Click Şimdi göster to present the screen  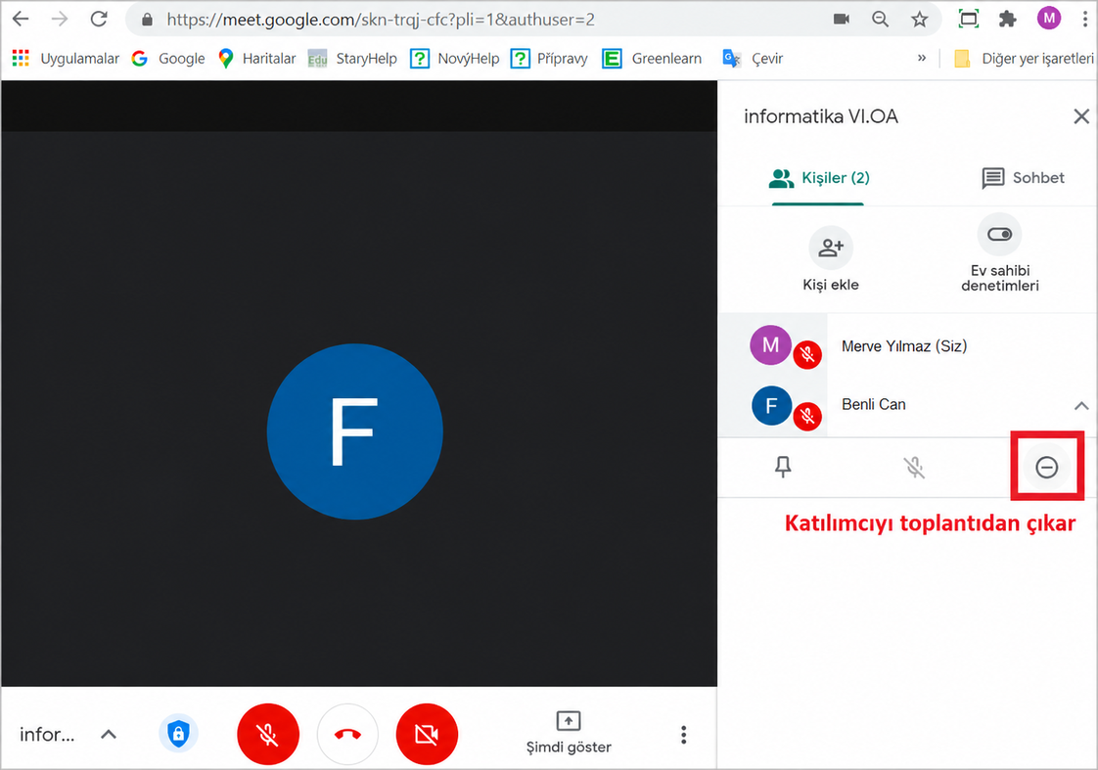tap(569, 733)
